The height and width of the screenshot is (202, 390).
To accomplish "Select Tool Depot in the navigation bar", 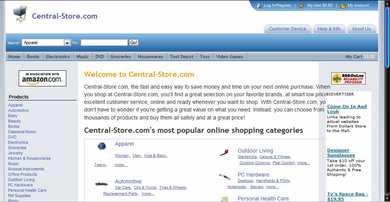I will coord(181,57).
